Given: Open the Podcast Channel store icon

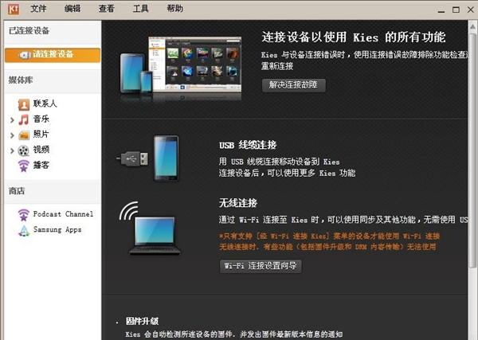Looking at the screenshot, I should click(x=24, y=214).
